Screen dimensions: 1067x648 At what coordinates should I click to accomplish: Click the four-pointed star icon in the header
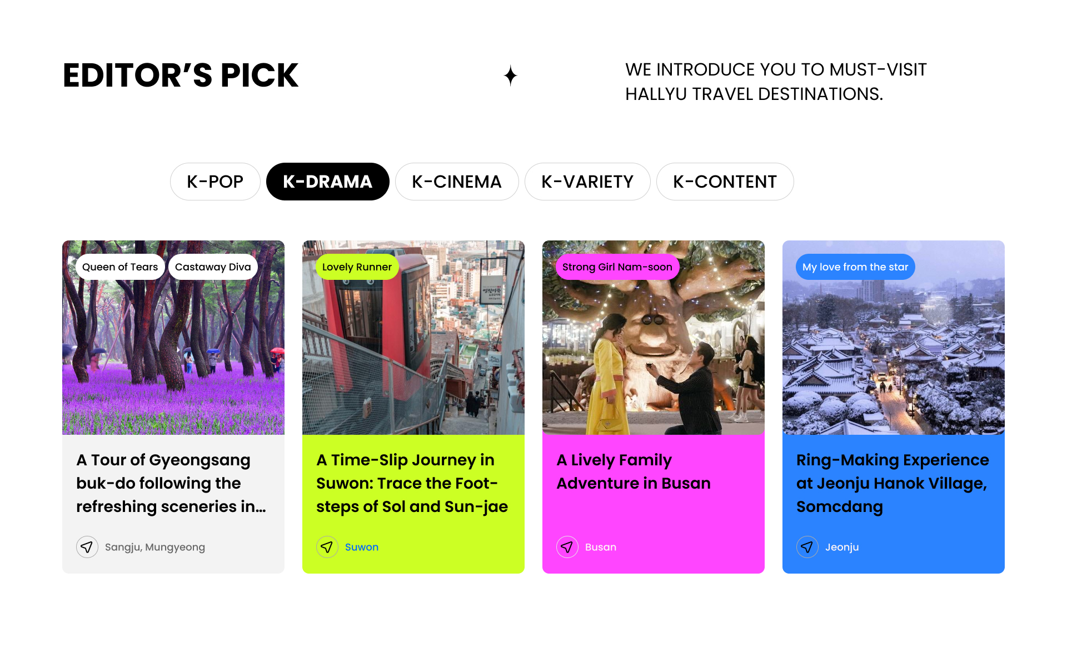coord(511,76)
